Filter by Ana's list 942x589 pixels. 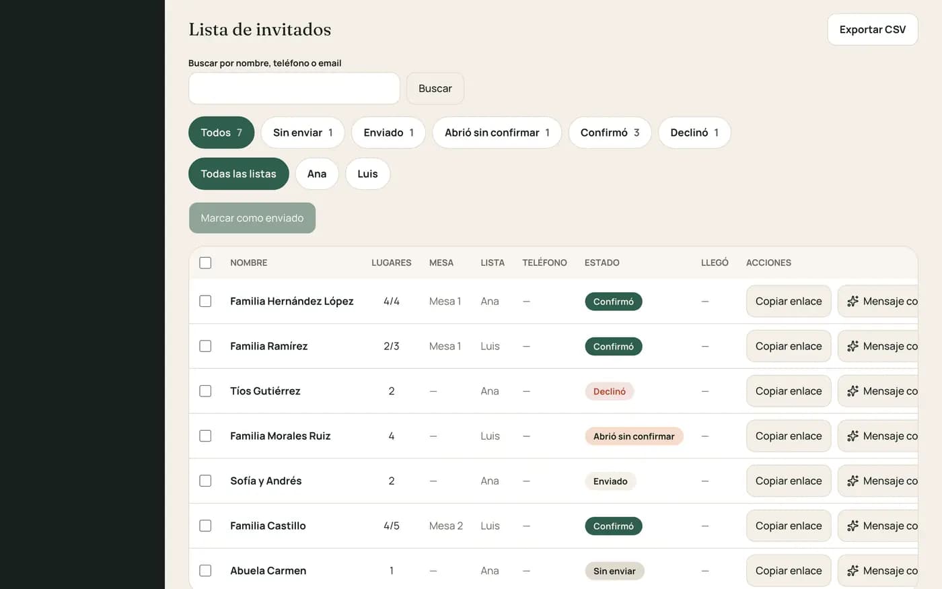[317, 174]
